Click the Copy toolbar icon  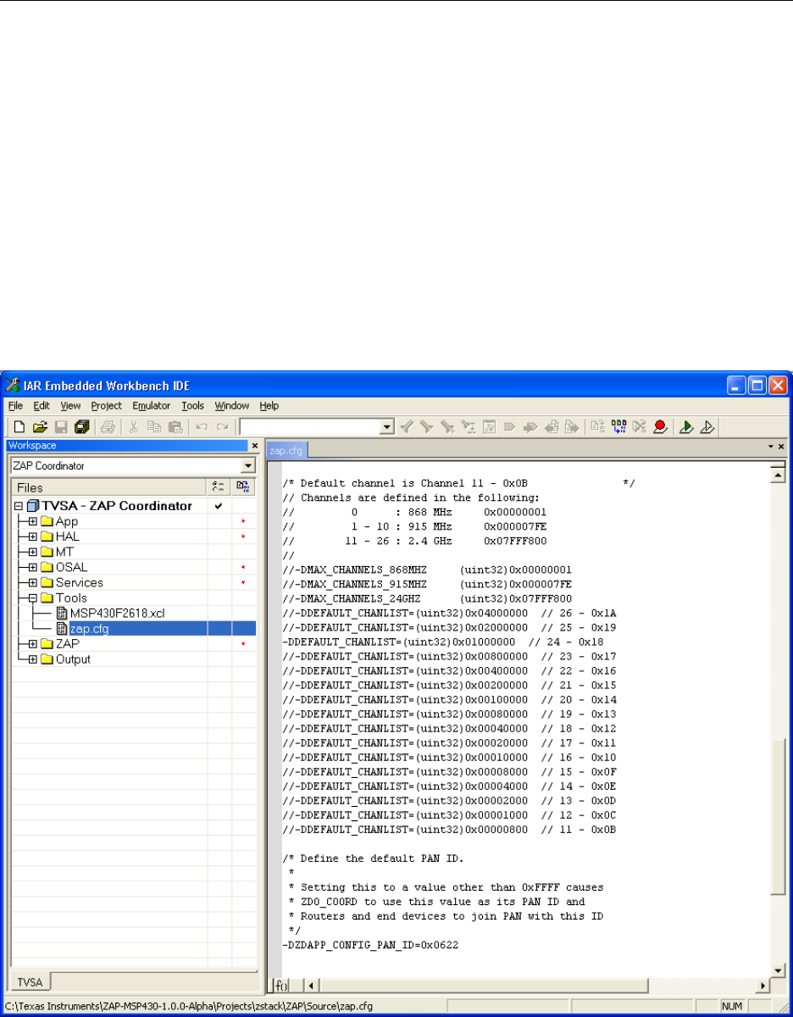coord(154,427)
